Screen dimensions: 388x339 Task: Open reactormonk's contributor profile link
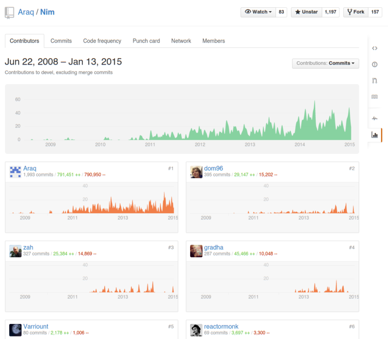tap(221, 326)
